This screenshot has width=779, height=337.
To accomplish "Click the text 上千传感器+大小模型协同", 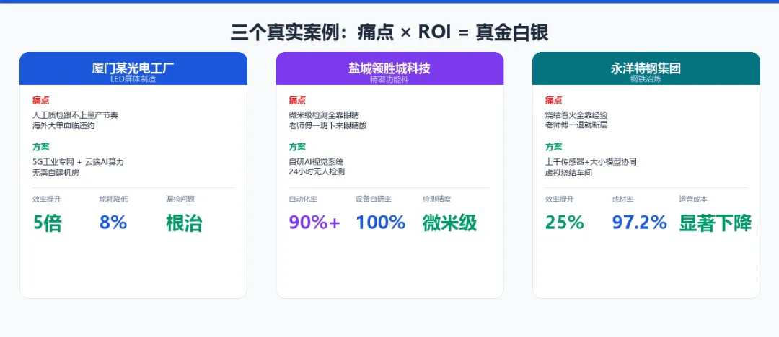I will point(591,162).
